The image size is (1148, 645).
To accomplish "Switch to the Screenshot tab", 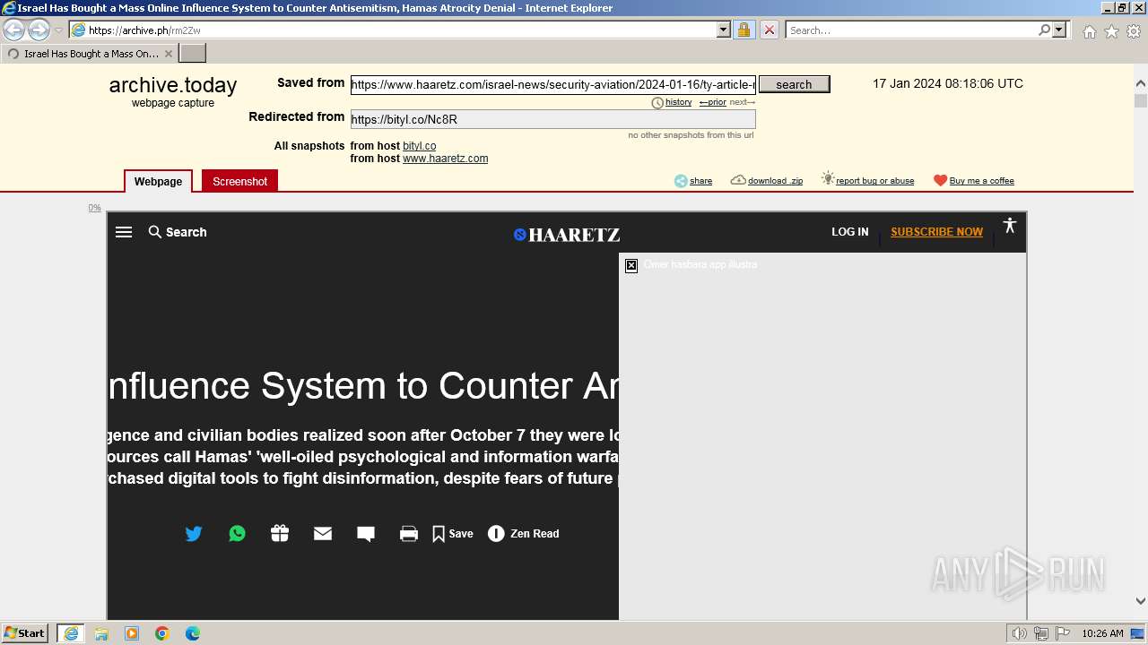I will (239, 181).
